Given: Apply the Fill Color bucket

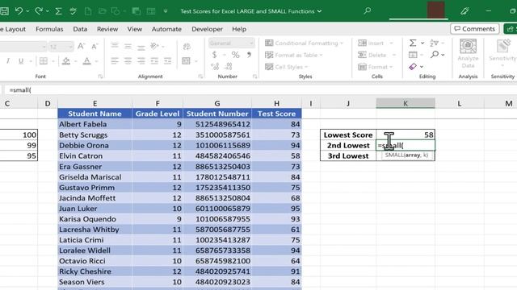Looking at the screenshot, I should (66, 61).
